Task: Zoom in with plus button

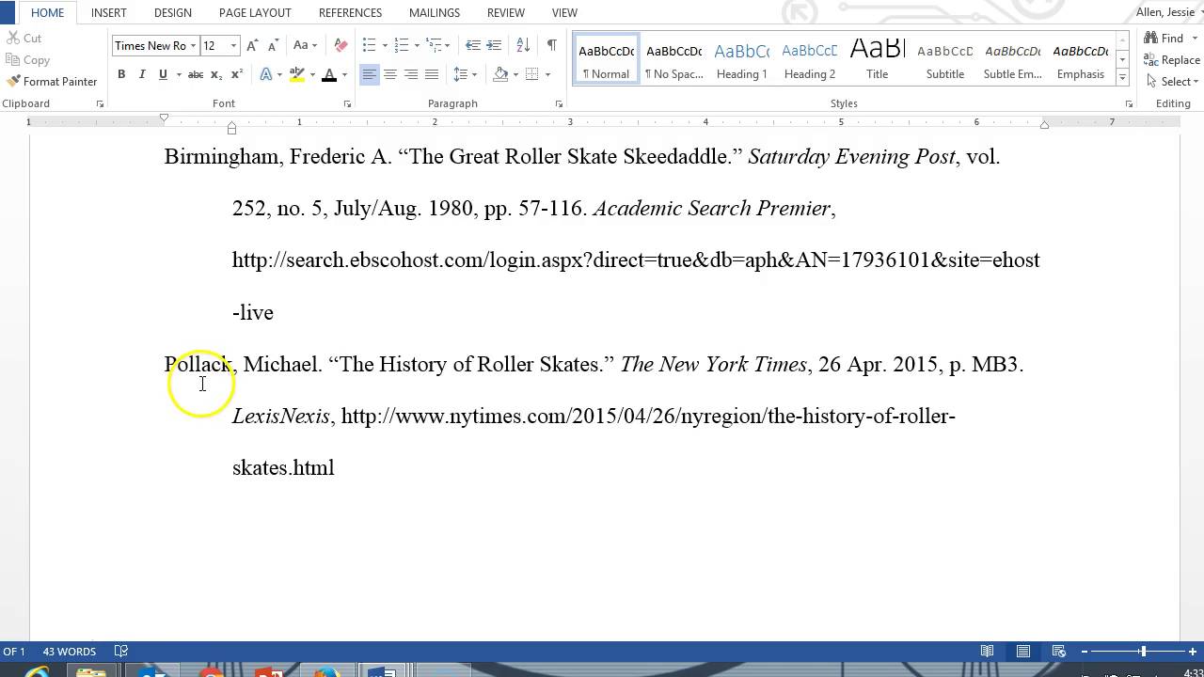Action: tap(1193, 651)
